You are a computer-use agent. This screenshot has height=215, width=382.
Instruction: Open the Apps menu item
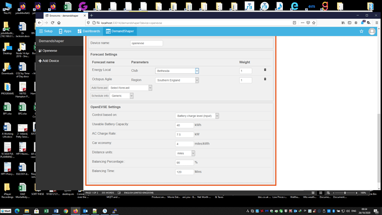[65, 31]
